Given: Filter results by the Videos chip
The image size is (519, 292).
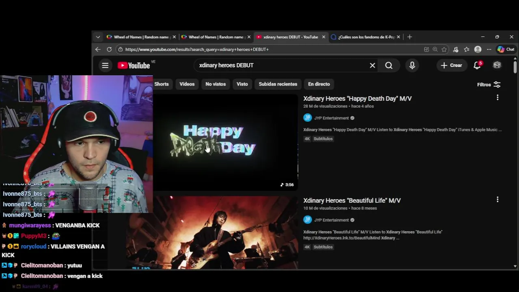Looking at the screenshot, I should [x=187, y=84].
